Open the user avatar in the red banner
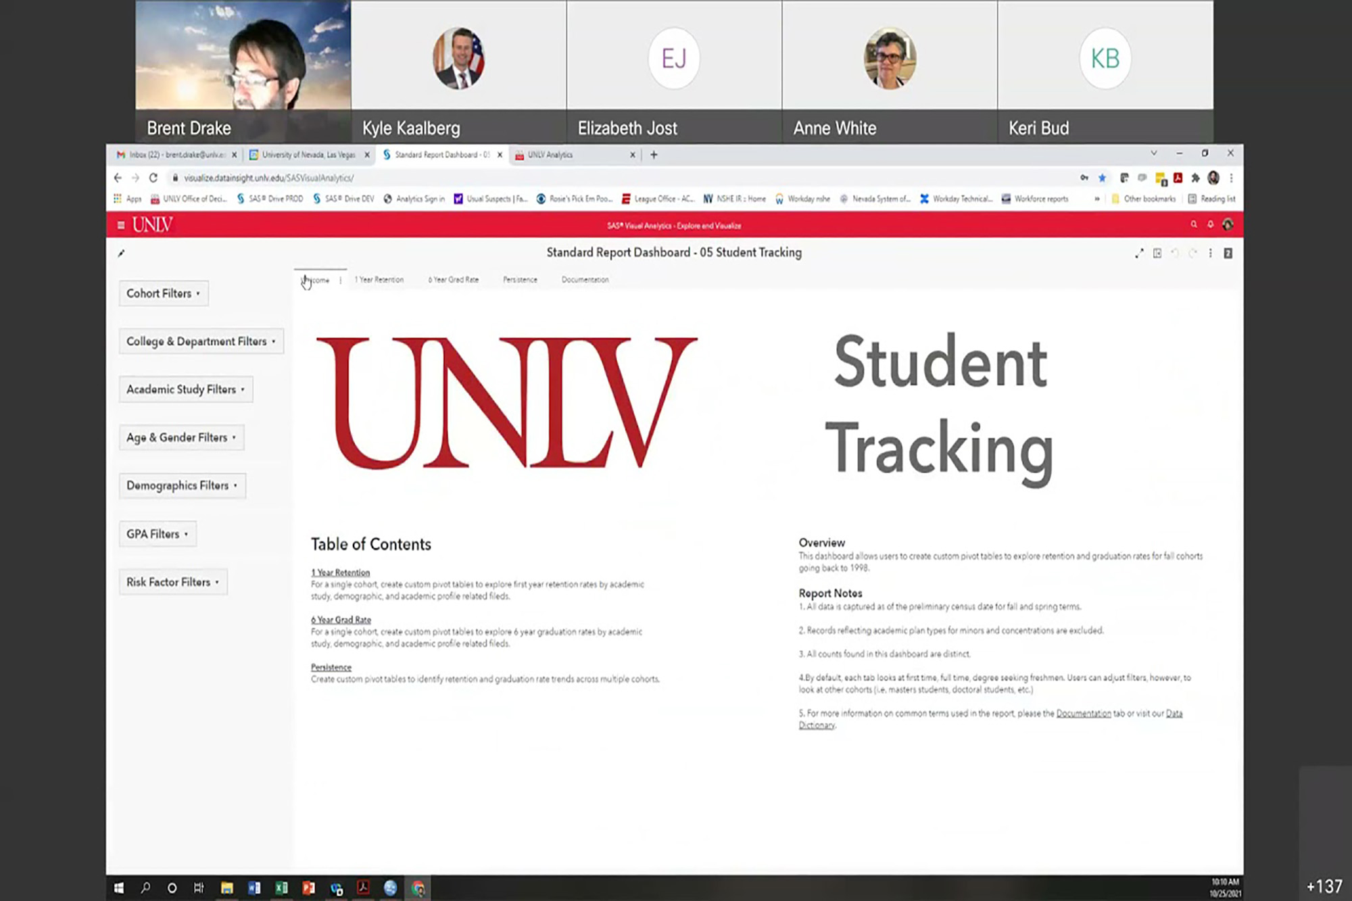 click(1228, 224)
